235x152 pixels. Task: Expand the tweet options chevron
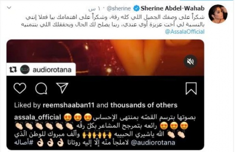point(9,8)
